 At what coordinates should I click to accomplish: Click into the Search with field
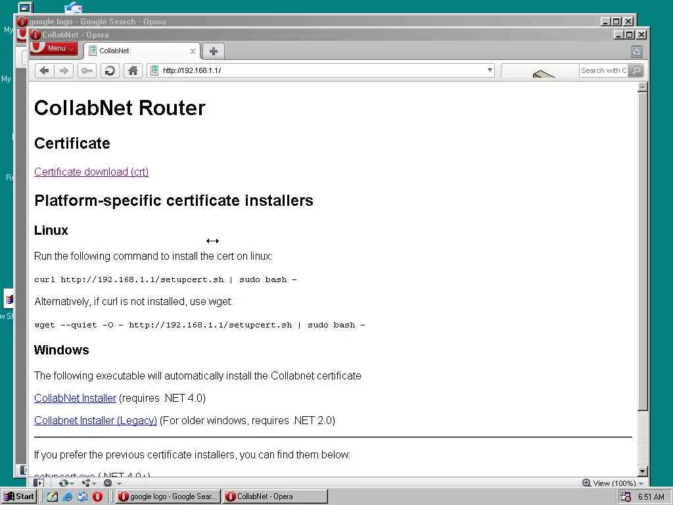pyautogui.click(x=603, y=70)
